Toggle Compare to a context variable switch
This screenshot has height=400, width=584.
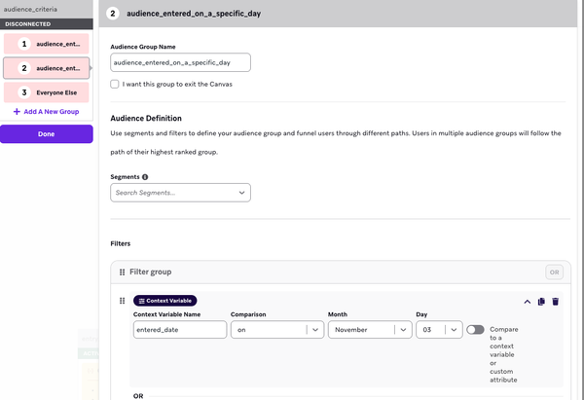[476, 330]
